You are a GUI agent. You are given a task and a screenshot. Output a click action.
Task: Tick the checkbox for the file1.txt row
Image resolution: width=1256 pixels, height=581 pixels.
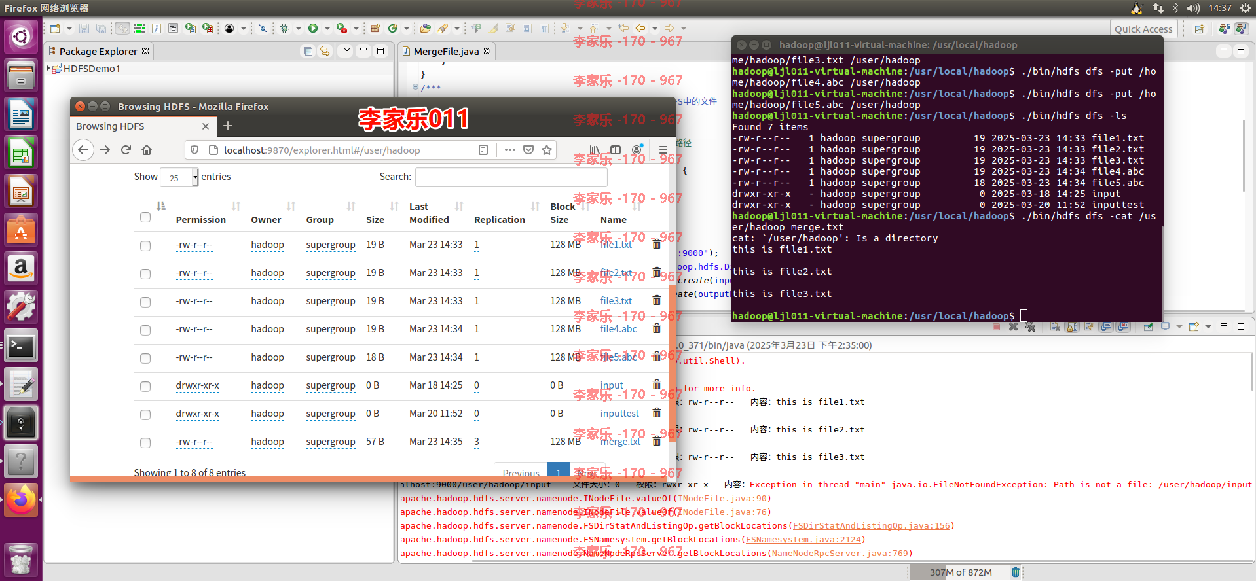click(145, 246)
